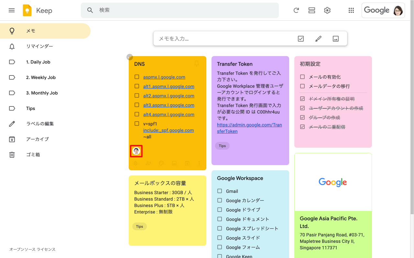Check the Google ドライブ checkbox
The image size is (414, 258).
point(220,210)
